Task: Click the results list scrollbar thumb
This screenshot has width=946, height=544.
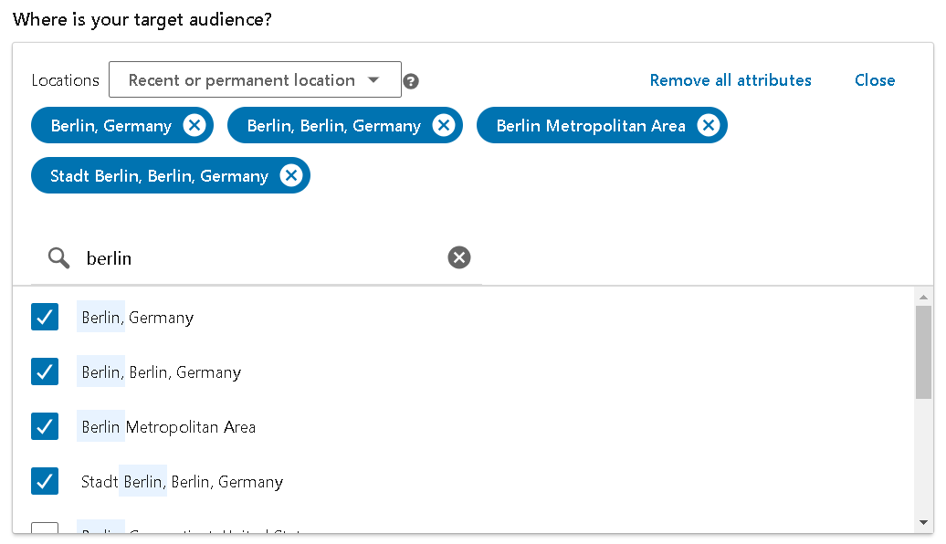Action: pos(923,351)
